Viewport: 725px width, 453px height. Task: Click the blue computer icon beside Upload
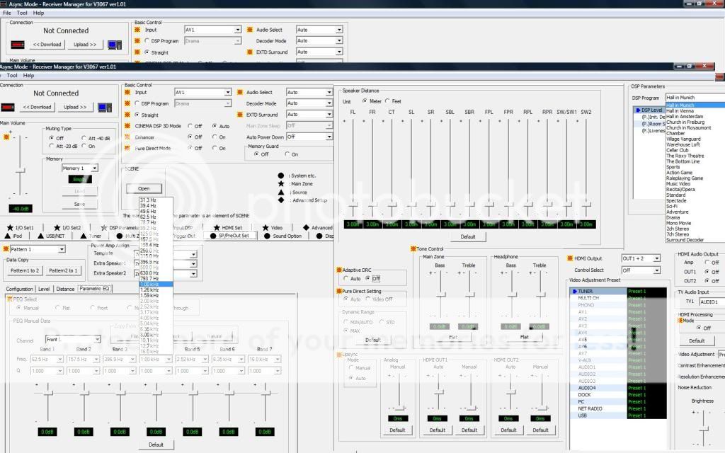(x=105, y=107)
